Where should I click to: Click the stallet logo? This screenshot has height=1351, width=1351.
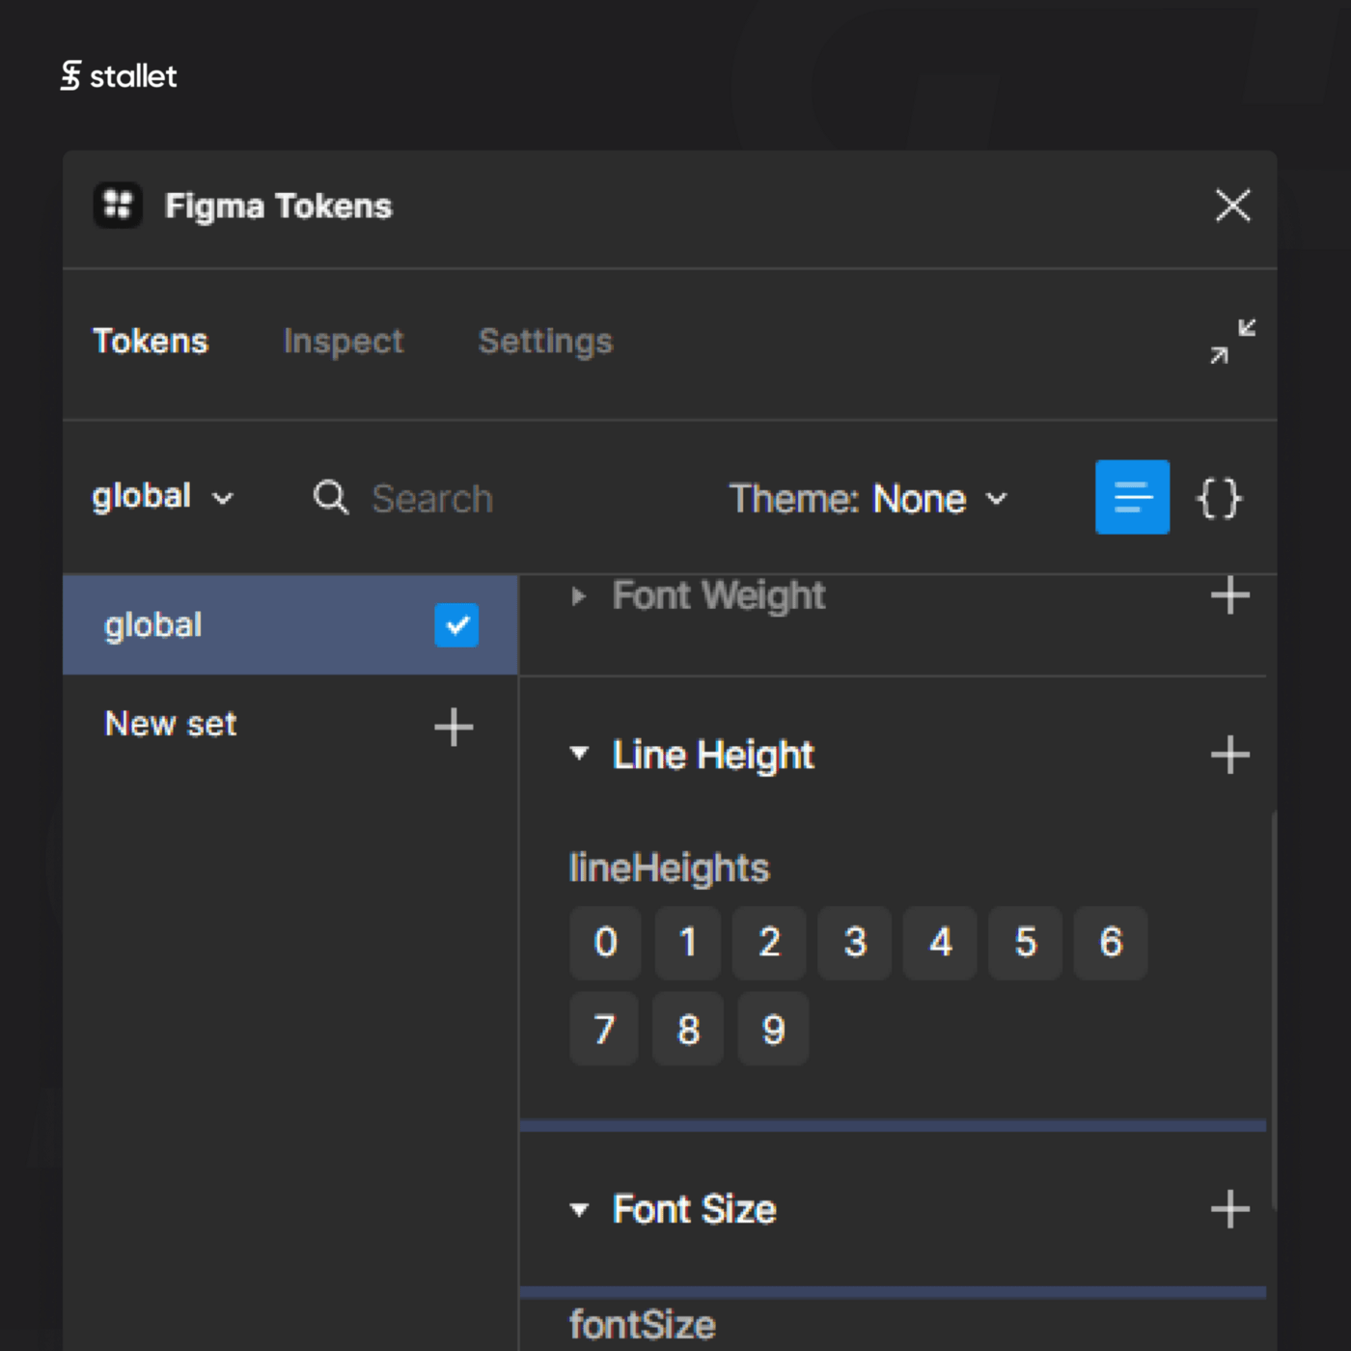(x=119, y=75)
